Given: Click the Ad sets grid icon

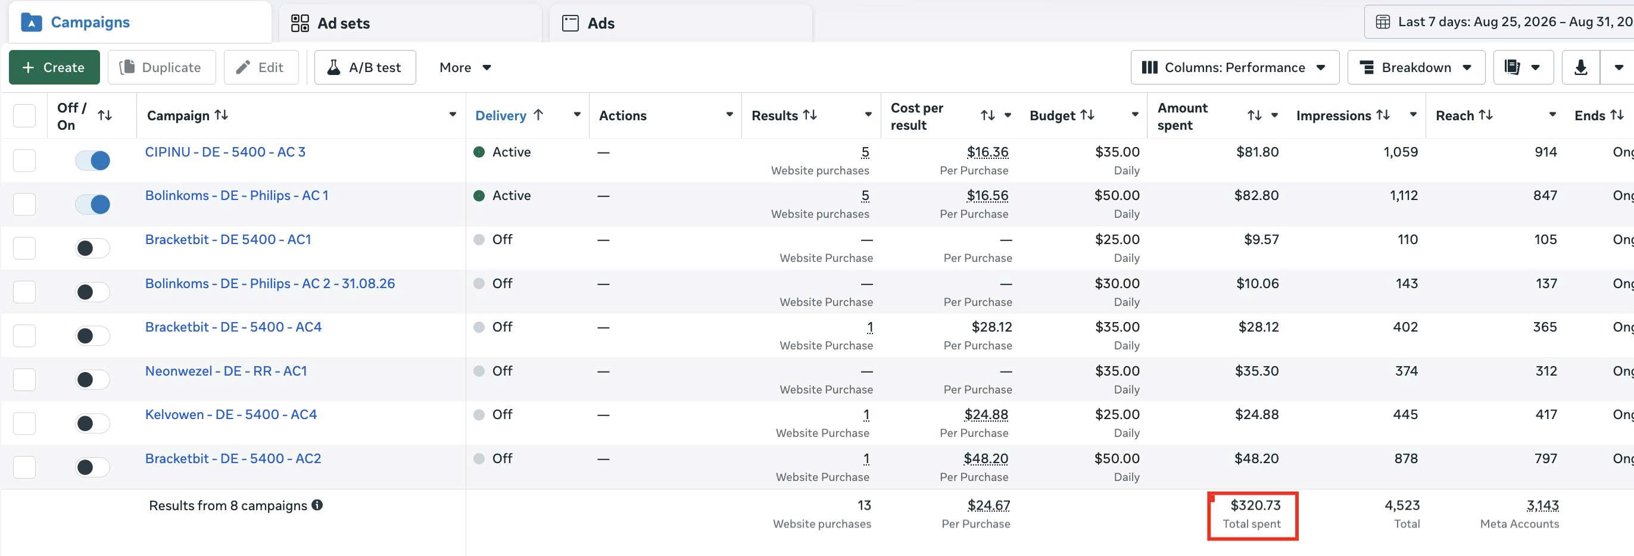Looking at the screenshot, I should (300, 23).
